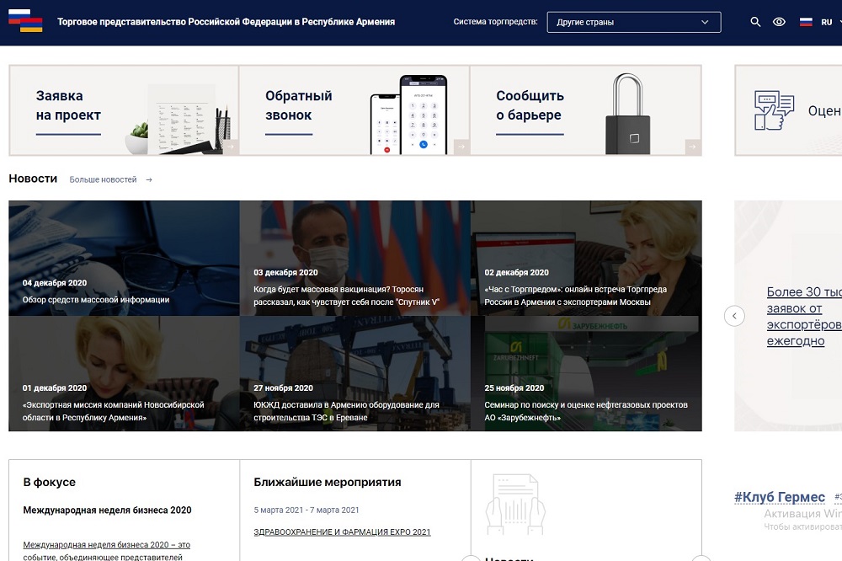The height and width of the screenshot is (561, 842).
Task: Open the 'Больше новостей' link
Action: pyautogui.click(x=103, y=179)
